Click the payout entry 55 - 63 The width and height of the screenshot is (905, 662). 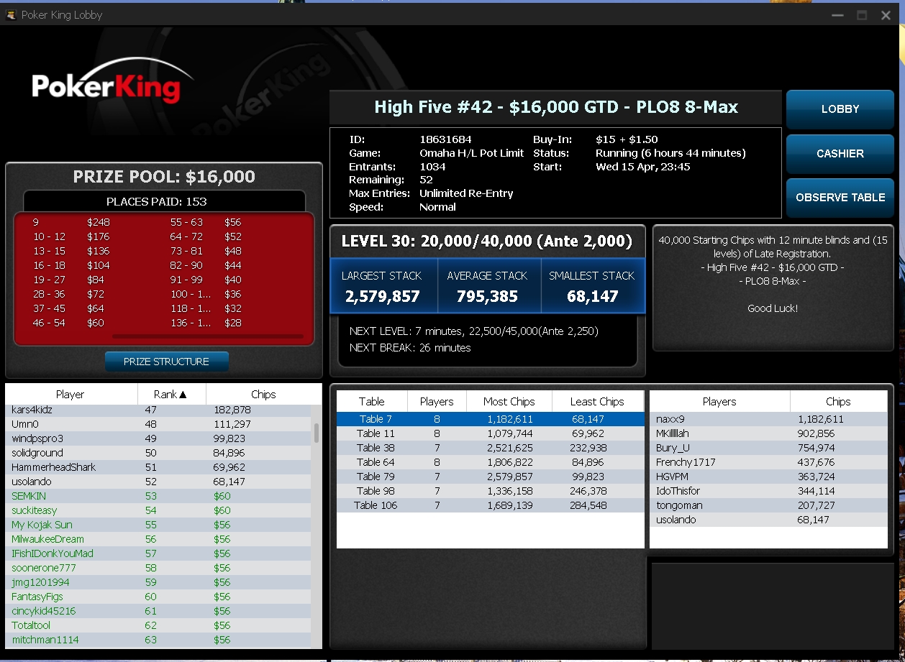[206, 222]
